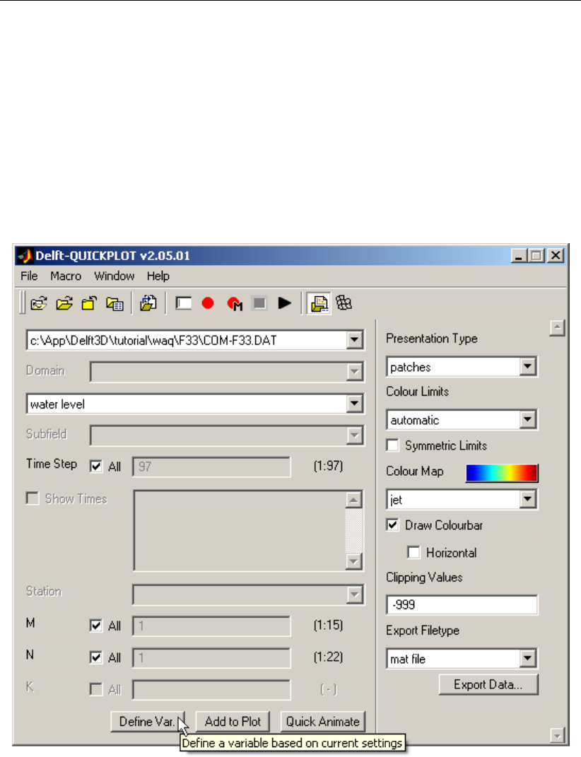The width and height of the screenshot is (581, 757).
Task: Click right panel scroll up arrow
Action: tap(558, 328)
